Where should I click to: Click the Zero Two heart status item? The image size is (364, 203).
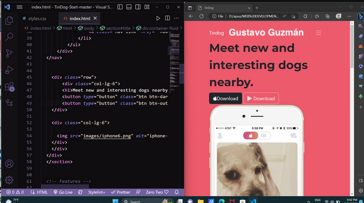point(157,192)
